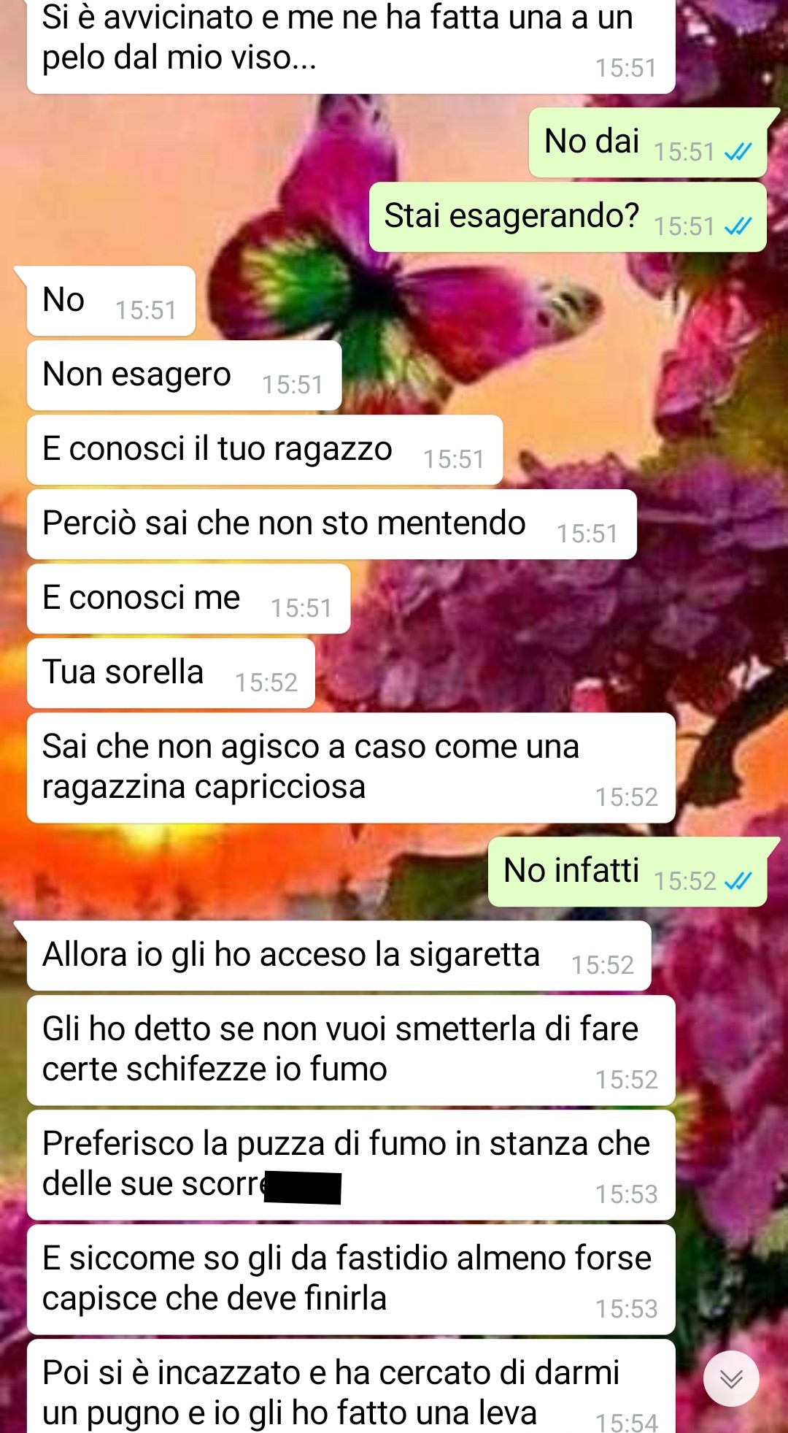This screenshot has height=1433, width=788.
Task: Tap 'Allora io gli ho acceso la sigaretta'
Action: click(x=339, y=956)
